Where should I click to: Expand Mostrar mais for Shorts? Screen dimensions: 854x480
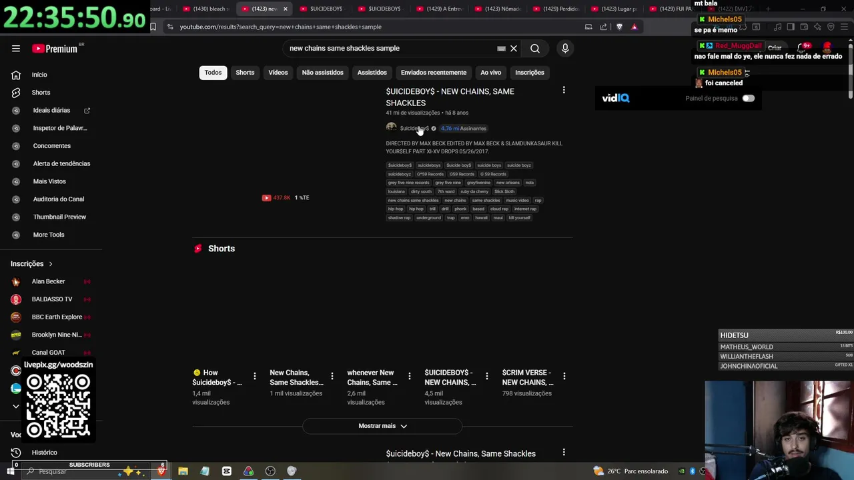[382, 426]
